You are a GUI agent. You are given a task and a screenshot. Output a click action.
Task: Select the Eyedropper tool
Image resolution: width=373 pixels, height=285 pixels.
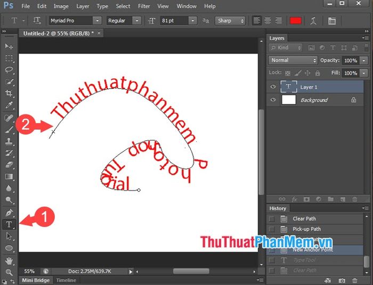pos(9,105)
